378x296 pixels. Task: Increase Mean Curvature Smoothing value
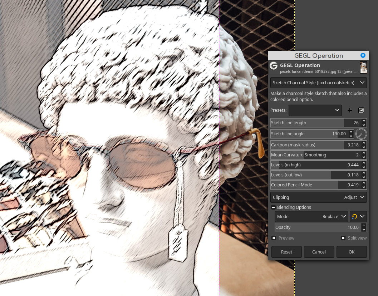(x=364, y=152)
